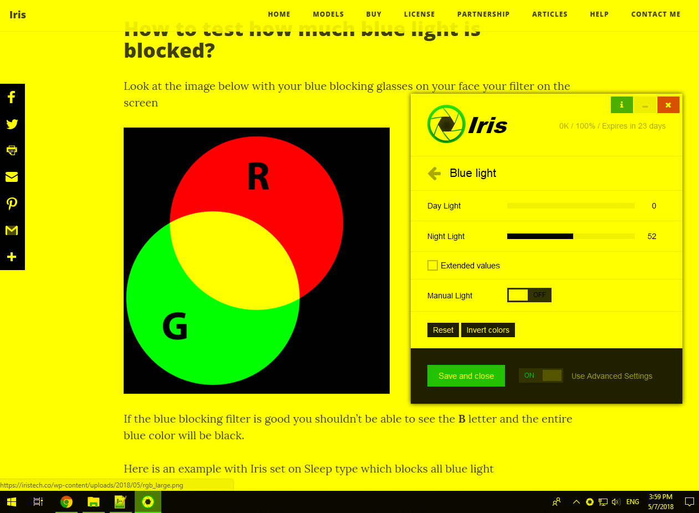Open network status tray icon
Screen dimensions: 699x513
click(603, 502)
